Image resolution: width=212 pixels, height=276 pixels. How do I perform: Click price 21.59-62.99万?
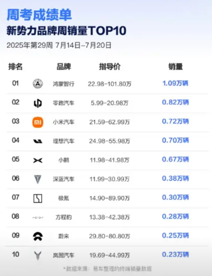tap(110, 122)
